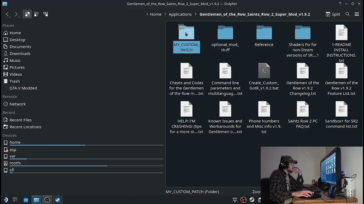Select the Command line parameters file icon

pyautogui.click(x=225, y=71)
